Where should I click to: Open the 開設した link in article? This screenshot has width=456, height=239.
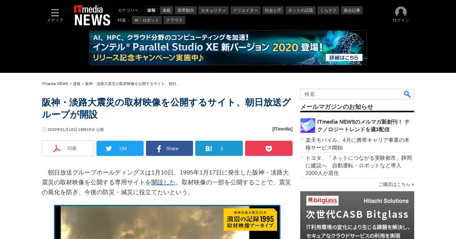point(163,182)
